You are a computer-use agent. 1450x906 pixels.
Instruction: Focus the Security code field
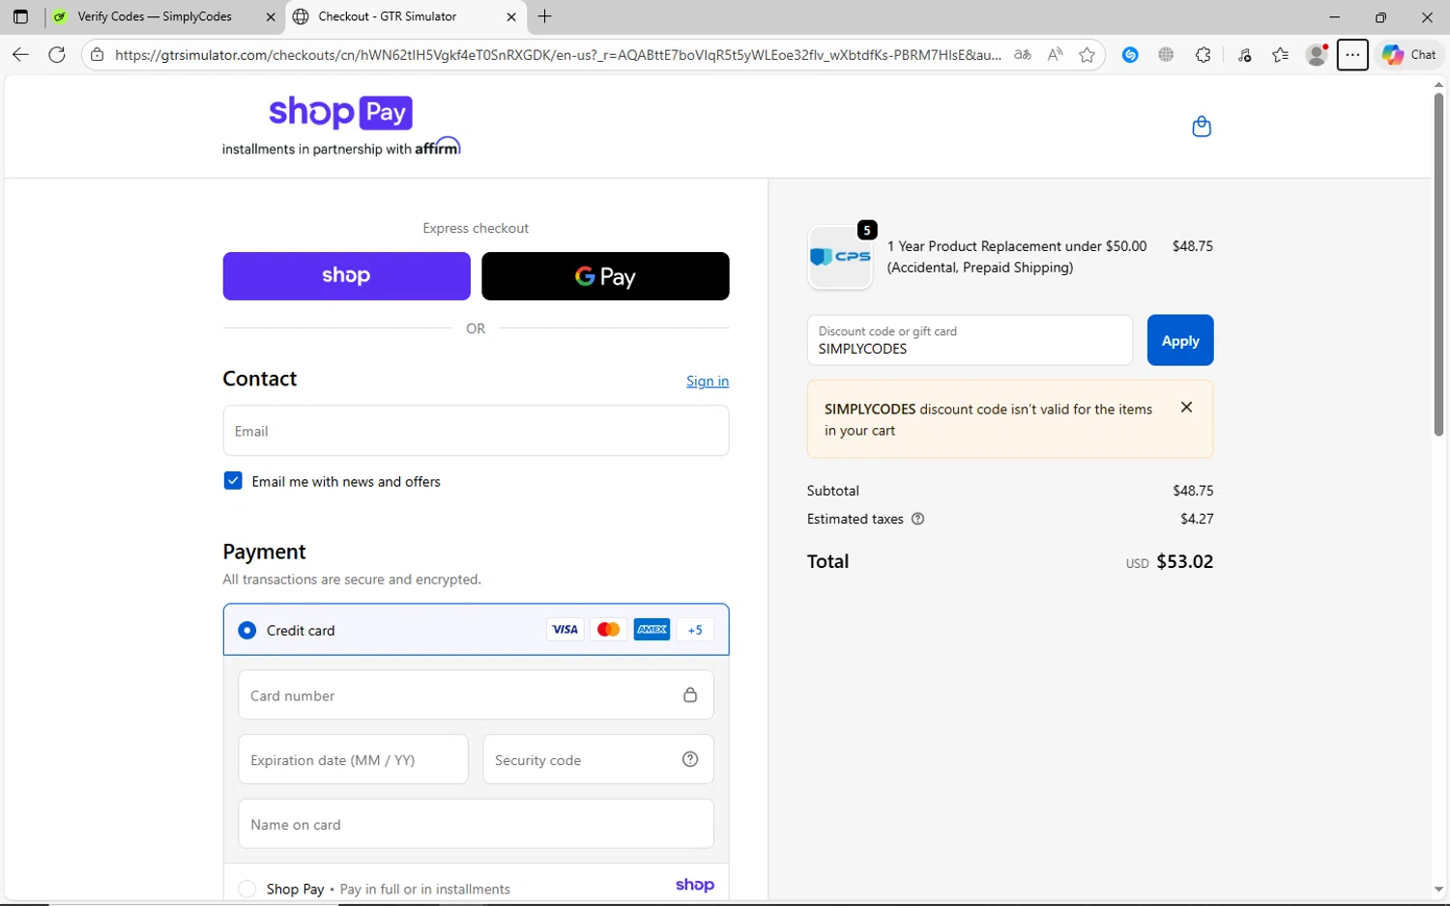[597, 760]
